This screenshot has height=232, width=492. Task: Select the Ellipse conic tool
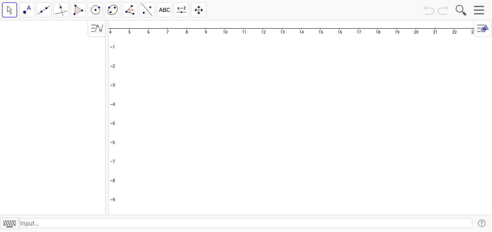tap(113, 10)
